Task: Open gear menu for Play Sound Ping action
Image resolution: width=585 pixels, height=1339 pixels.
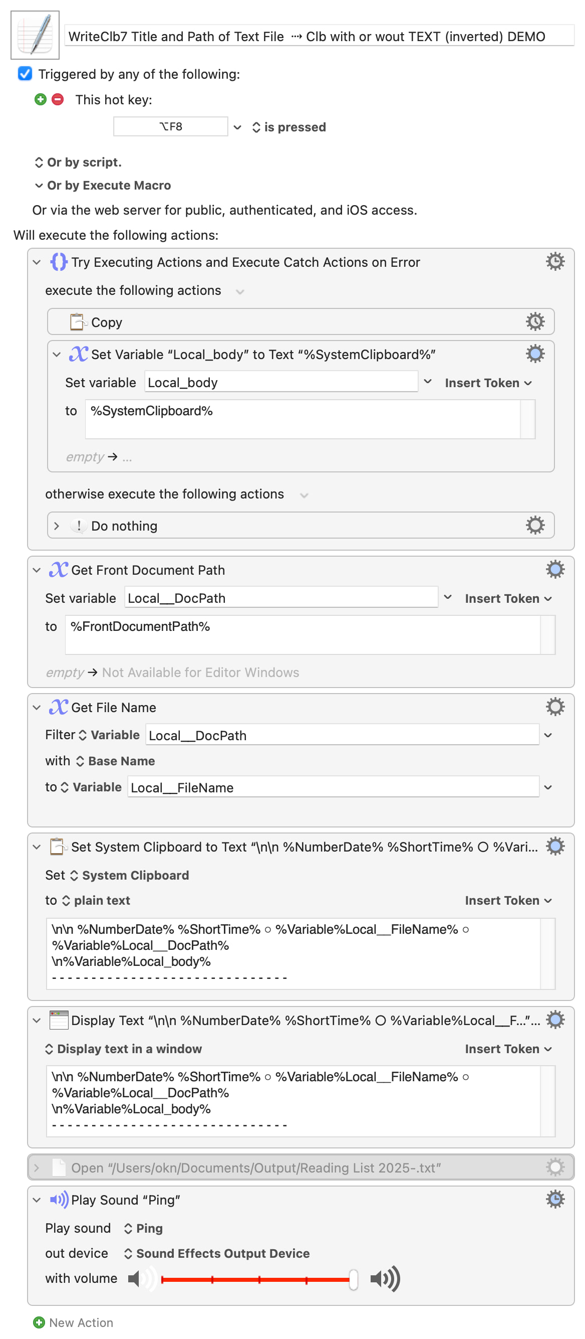Action: pos(554,1199)
